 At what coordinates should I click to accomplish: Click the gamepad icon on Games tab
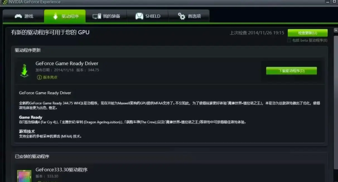point(18,16)
